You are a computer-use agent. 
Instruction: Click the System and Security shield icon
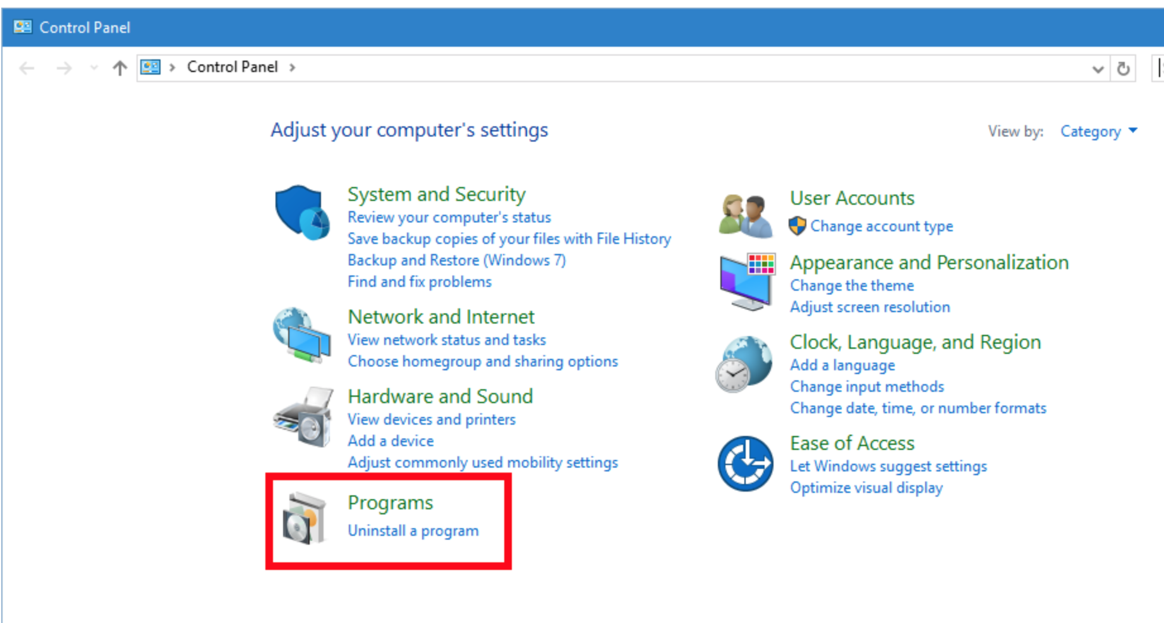[x=302, y=212]
